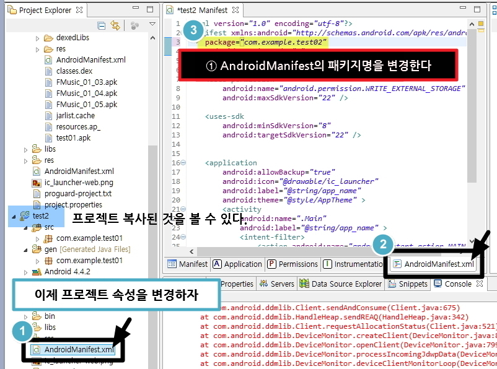Select test2 Manifest editor tab
The height and width of the screenshot is (369, 497).
coord(202,10)
